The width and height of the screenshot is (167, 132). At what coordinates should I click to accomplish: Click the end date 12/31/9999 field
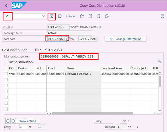pyautogui.click(x=88, y=39)
